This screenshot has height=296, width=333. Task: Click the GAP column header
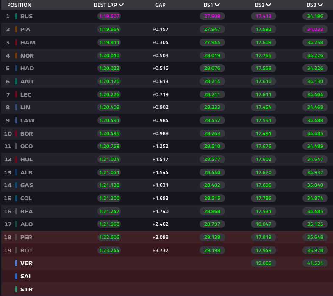160,5
